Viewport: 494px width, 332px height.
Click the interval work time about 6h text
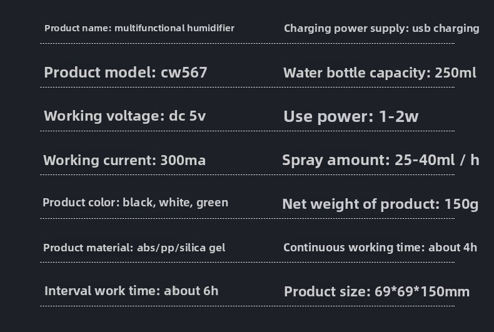click(131, 291)
